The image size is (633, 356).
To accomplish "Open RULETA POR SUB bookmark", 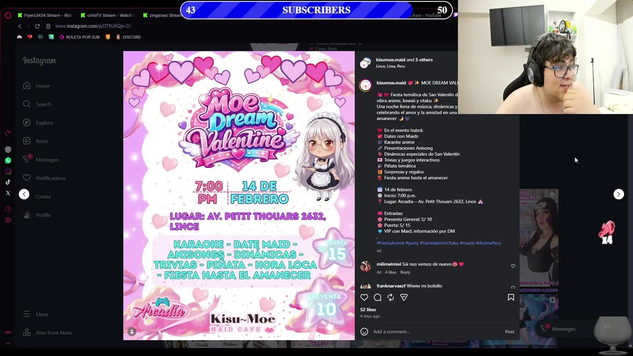I will pyautogui.click(x=79, y=37).
